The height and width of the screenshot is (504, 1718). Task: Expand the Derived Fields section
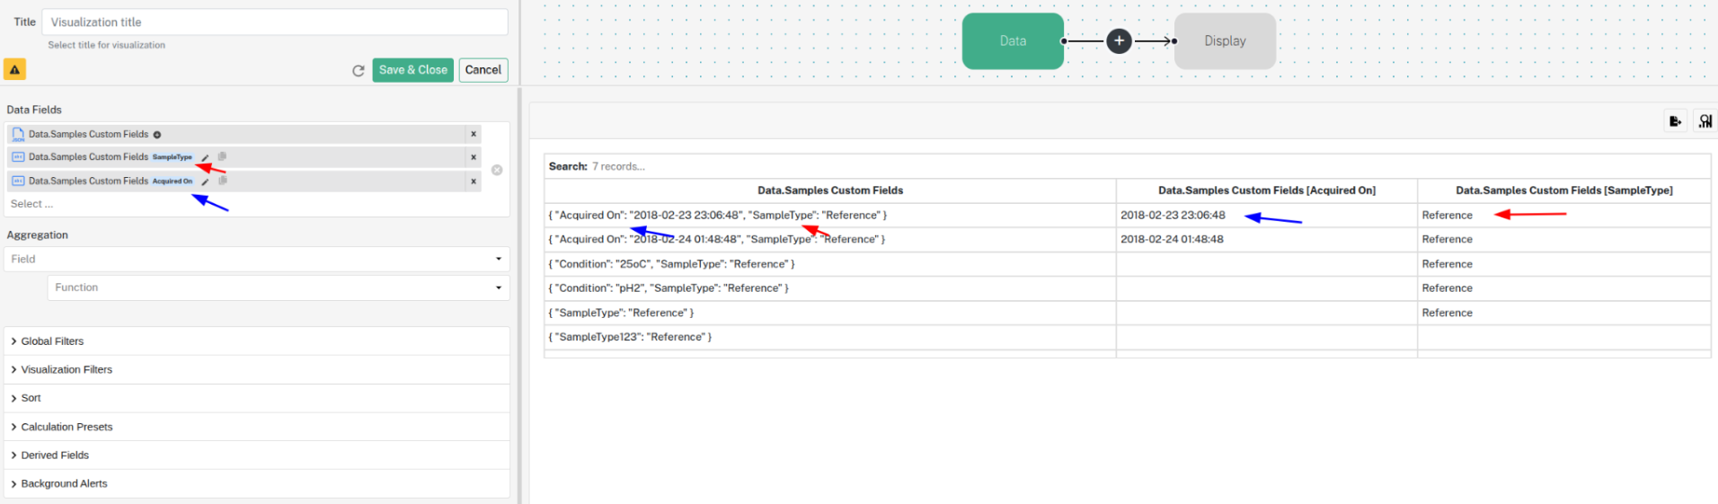click(x=257, y=455)
